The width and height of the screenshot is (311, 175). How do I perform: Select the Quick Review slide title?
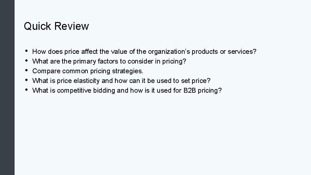(x=56, y=26)
